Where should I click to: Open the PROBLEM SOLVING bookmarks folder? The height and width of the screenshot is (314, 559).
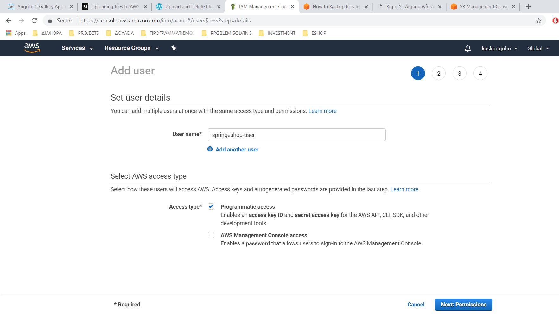[x=227, y=33]
